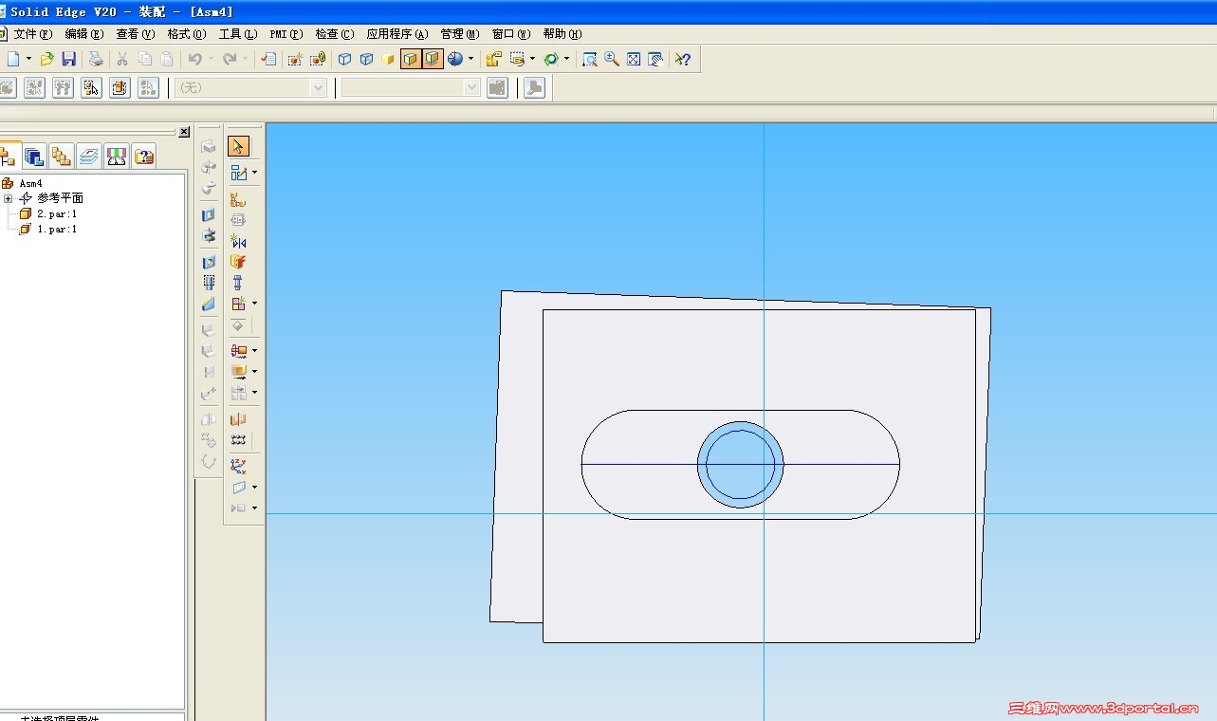Viewport: 1217px width, 721px height.
Task: Click the Fit view icon
Action: click(634, 59)
